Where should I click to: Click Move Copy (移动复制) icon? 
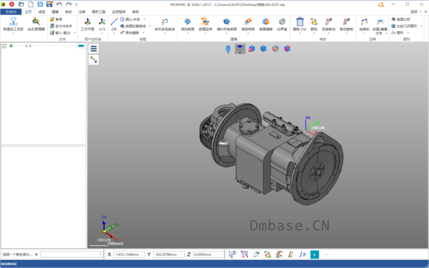pos(346,21)
